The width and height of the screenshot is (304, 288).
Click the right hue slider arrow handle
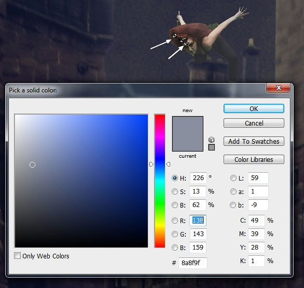(x=168, y=164)
